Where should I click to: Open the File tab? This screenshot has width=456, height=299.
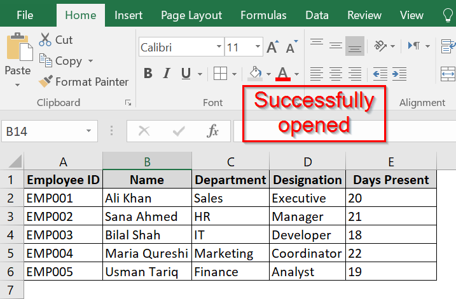pos(25,15)
